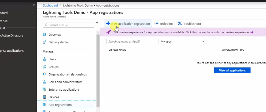Click the Getting started icon
This screenshot has height=112, width=266.
(x=45, y=42)
